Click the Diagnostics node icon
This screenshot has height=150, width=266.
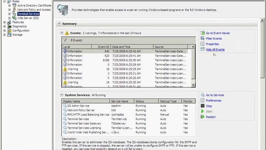[x=9, y=26]
